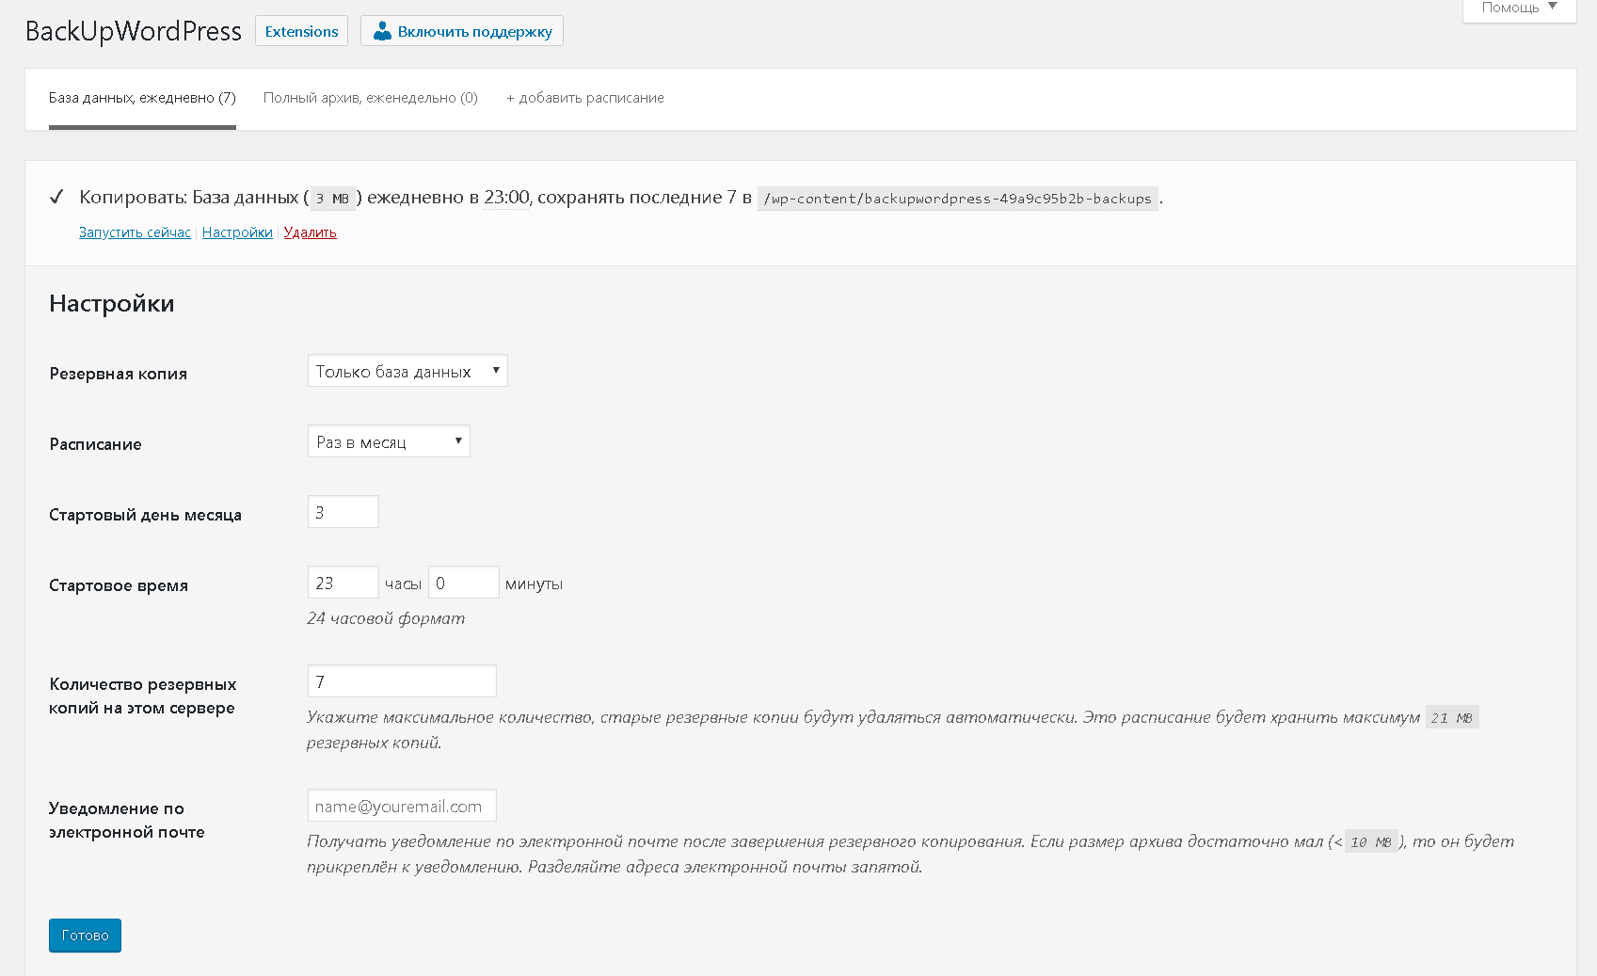Image resolution: width=1597 pixels, height=976 pixels.
Task: Open the Расписание dropdown showing Раз в месяц
Action: [389, 441]
